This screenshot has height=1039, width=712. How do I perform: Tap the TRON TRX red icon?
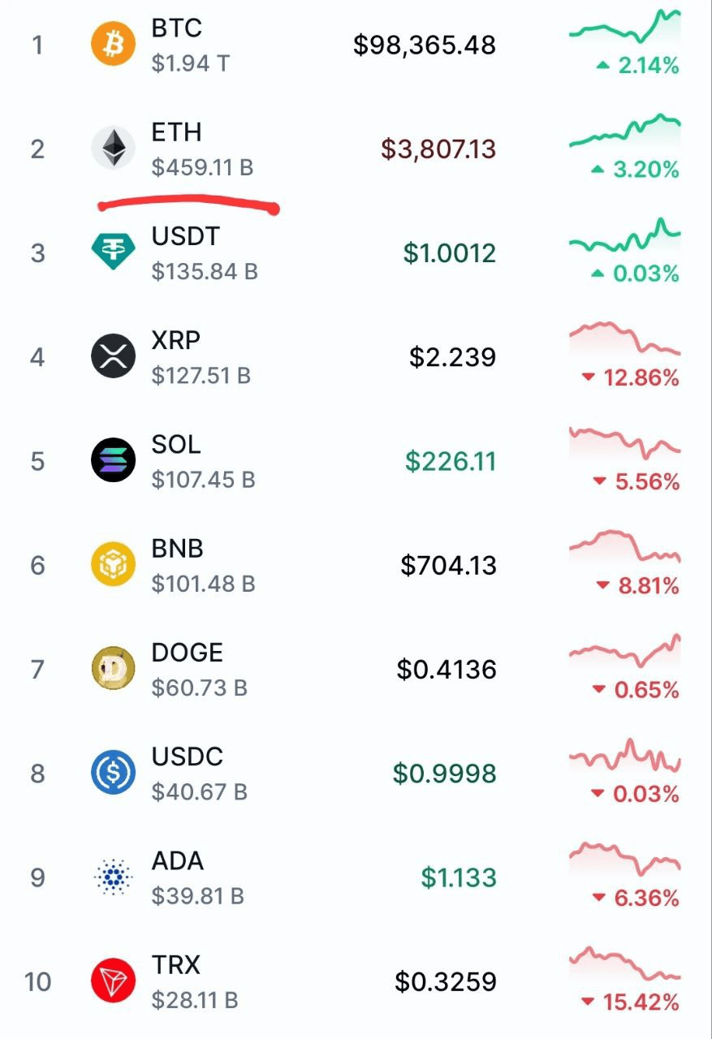(x=113, y=981)
